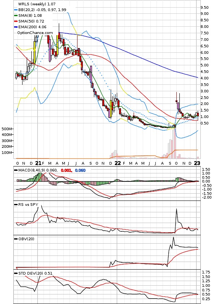Click the 4.00 price axis label
Screen dimensions: 216x304
[x=205, y=78]
